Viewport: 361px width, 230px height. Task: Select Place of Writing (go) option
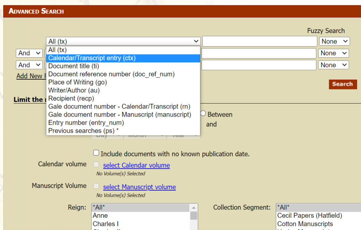[x=77, y=82]
